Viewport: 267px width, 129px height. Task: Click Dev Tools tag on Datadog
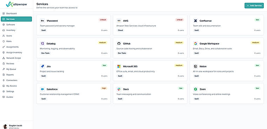coord(46,53)
